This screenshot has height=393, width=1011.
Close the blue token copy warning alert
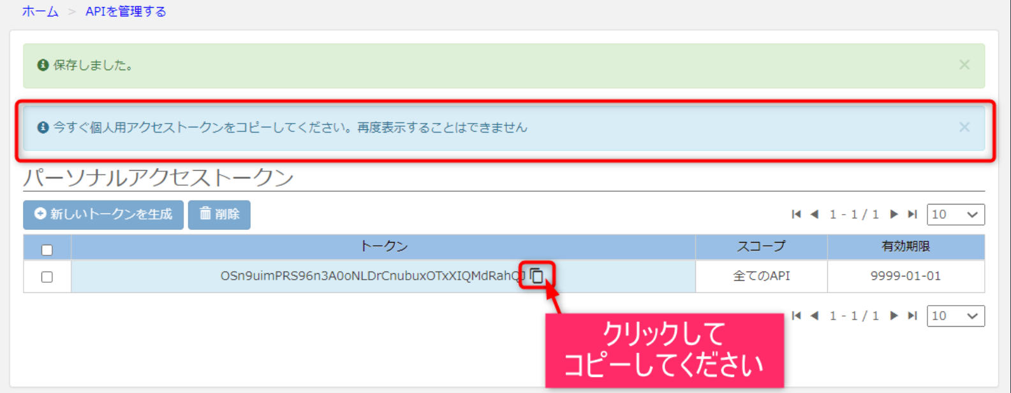(964, 127)
